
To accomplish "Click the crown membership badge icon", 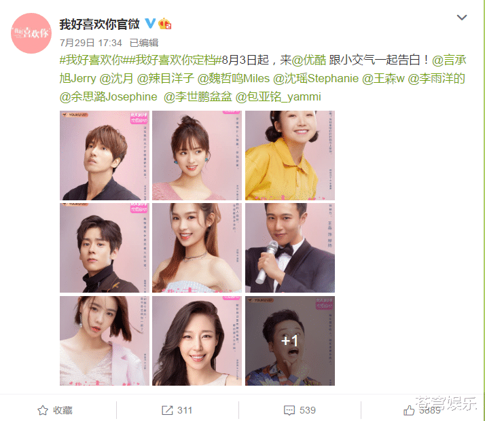I will [164, 24].
